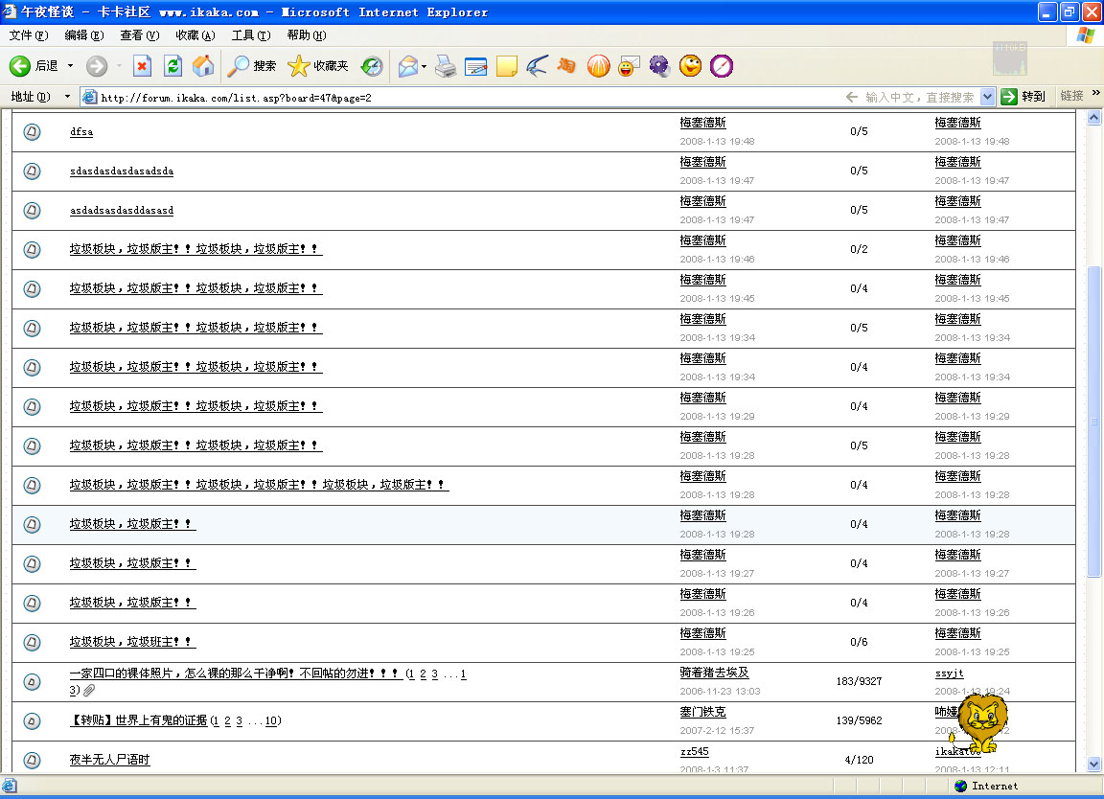
Task: Click the vertical scrollbar up arrow
Action: point(1093,118)
